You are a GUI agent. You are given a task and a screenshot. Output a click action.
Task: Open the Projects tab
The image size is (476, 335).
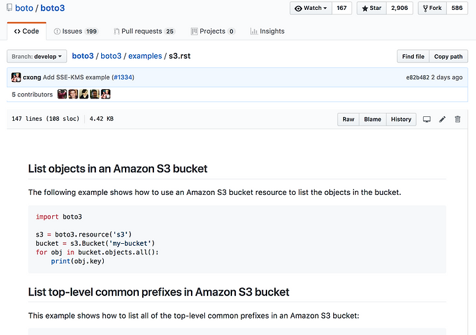213,31
